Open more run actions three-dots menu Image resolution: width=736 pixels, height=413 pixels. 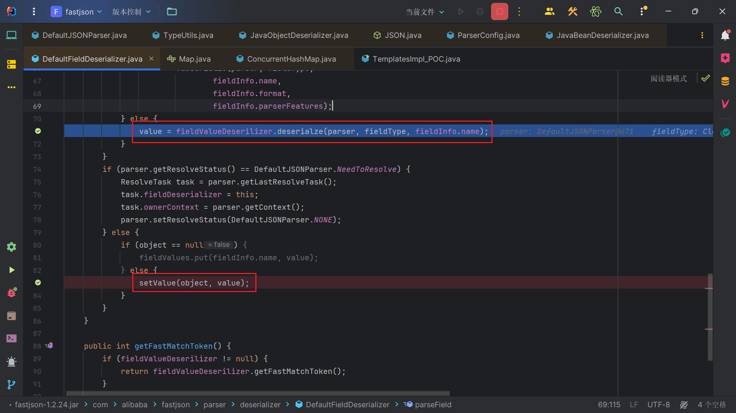(519, 11)
